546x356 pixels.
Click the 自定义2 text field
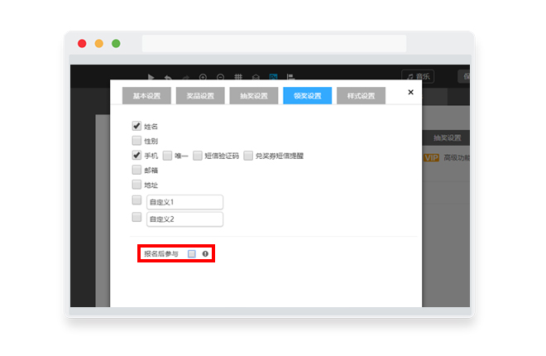coord(185,219)
